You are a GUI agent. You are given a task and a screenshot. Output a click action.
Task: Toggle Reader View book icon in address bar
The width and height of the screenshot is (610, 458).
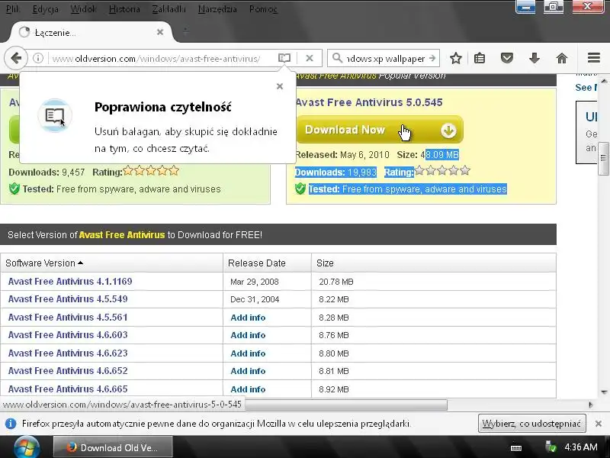(284, 59)
